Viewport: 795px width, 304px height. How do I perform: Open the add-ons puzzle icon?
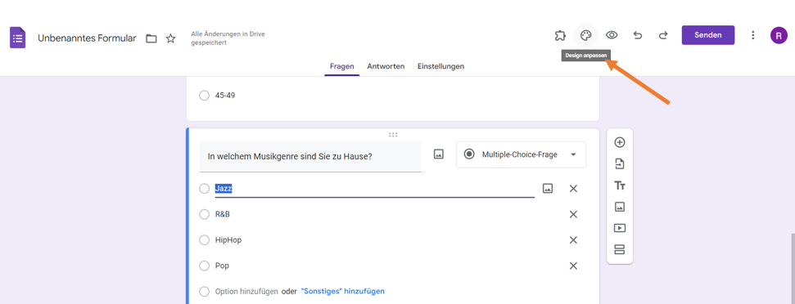[560, 35]
